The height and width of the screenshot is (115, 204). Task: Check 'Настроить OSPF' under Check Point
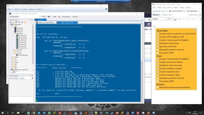pyautogui.click(x=158, y=53)
